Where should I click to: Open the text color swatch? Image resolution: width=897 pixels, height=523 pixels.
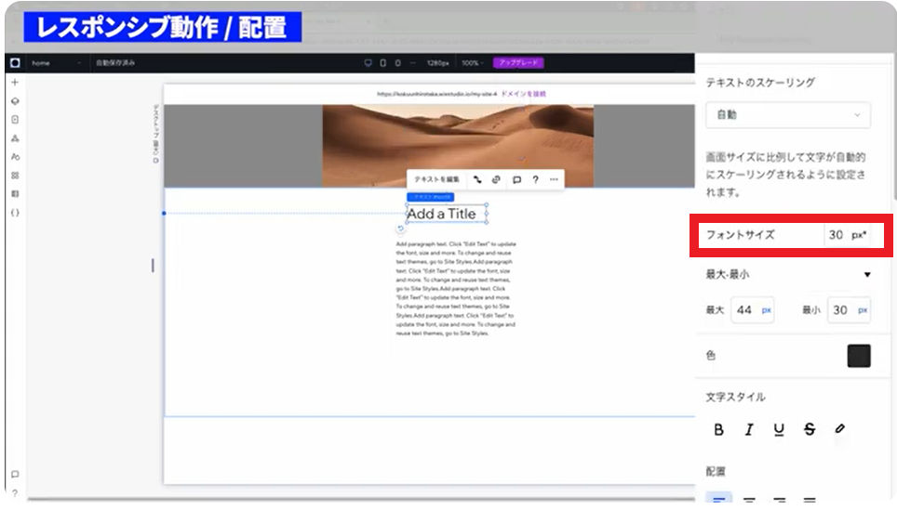coord(859,356)
